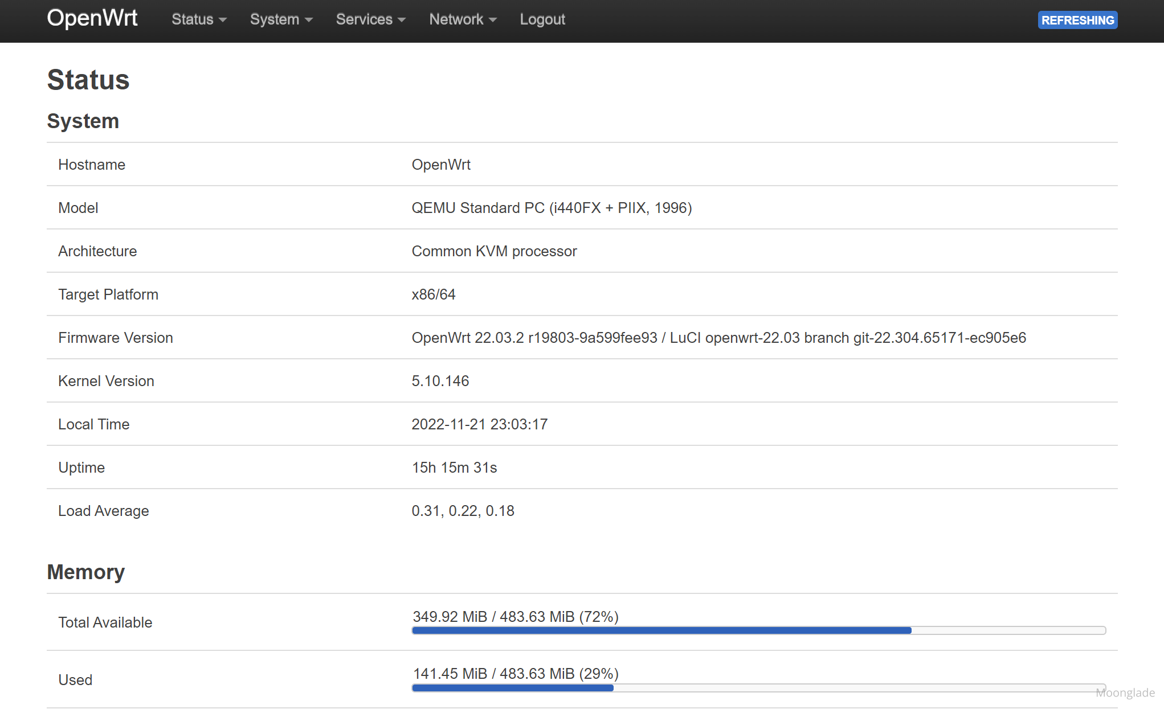Click the Target Platform x86/64 value
The image size is (1164, 709).
click(433, 294)
